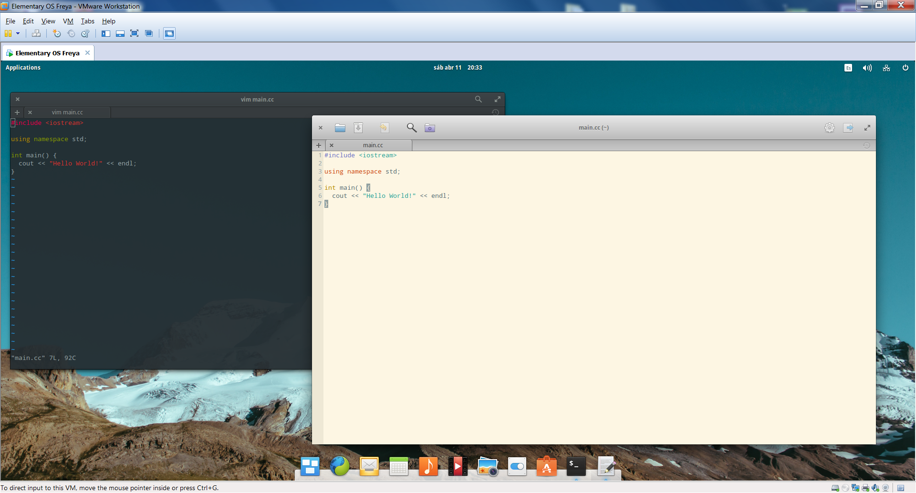Click on the "Hello World!" string in the editor
Screen dimensions: 916x493
click(x=389, y=196)
